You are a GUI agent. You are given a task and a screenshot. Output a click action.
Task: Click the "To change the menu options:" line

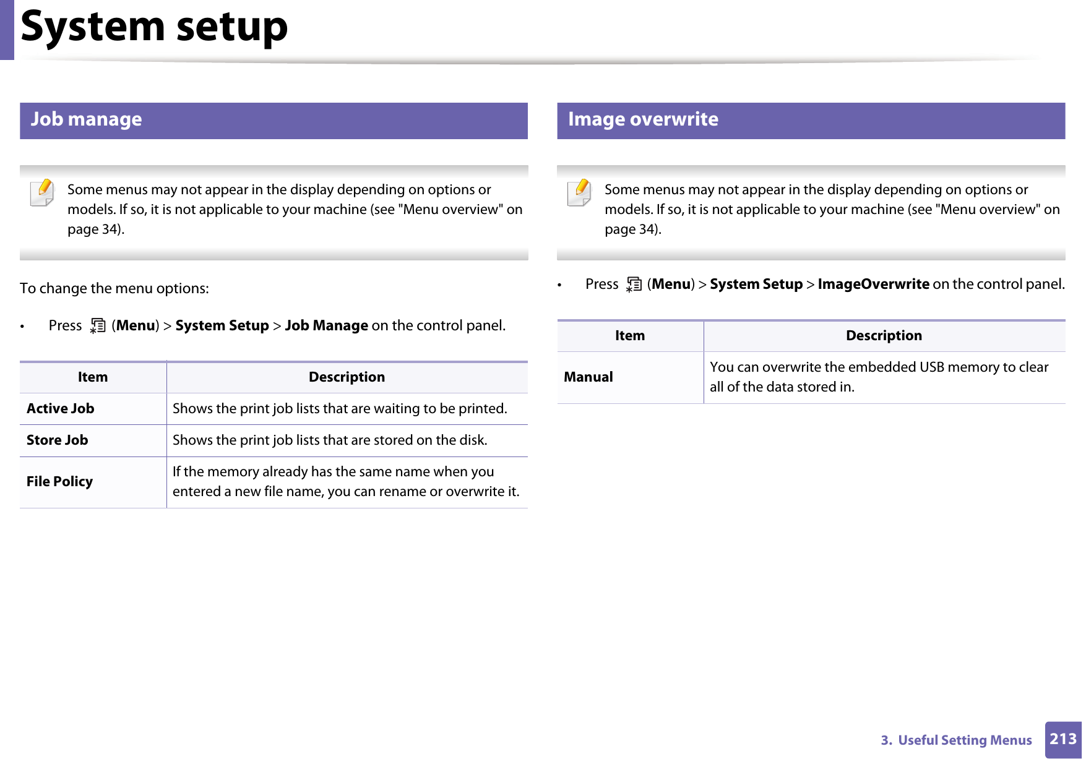point(114,289)
